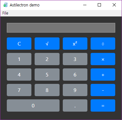
Task: Tap the digit 9 key
Action: (75, 90)
